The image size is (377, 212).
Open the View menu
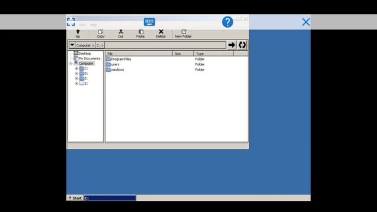82,25
